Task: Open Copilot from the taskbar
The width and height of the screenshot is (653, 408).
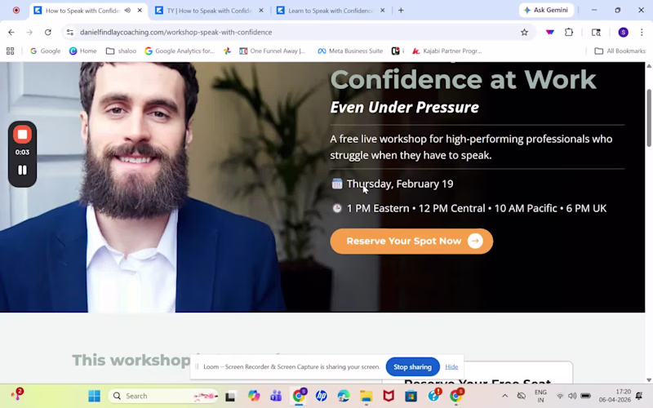Action: point(253,396)
